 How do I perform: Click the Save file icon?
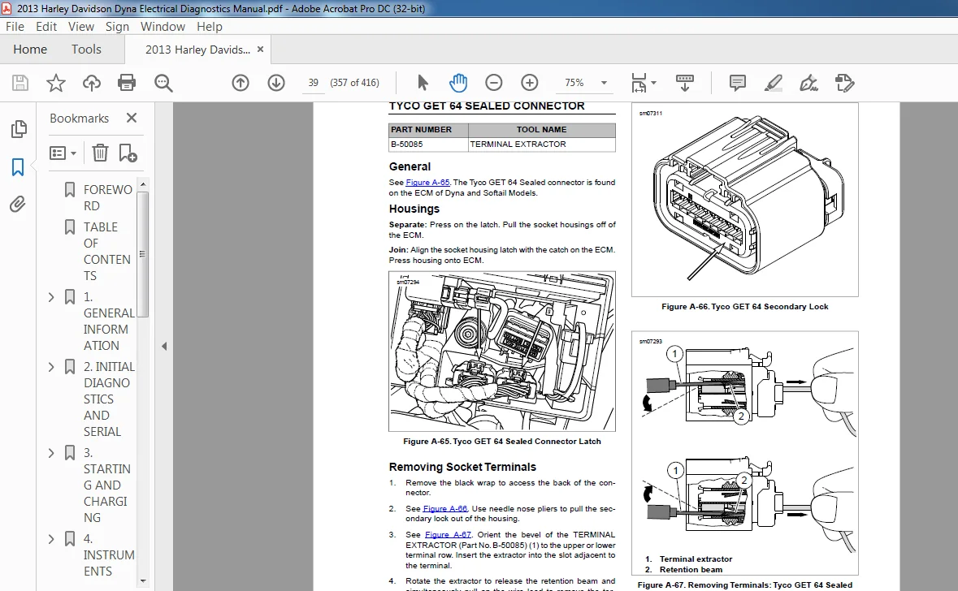pos(20,83)
